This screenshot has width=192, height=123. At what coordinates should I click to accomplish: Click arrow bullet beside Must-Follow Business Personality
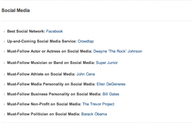coord(4,94)
